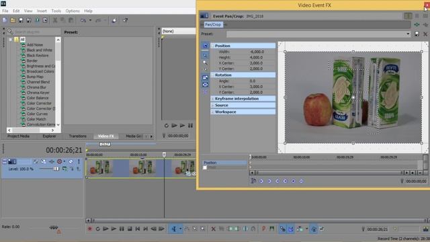Save the preset with the disk icon
The image size is (430, 242).
[x=417, y=34]
